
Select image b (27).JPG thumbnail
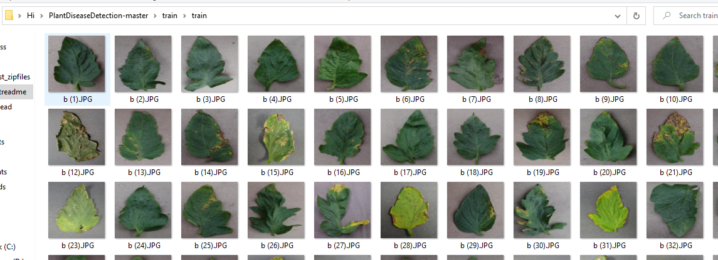click(342, 210)
